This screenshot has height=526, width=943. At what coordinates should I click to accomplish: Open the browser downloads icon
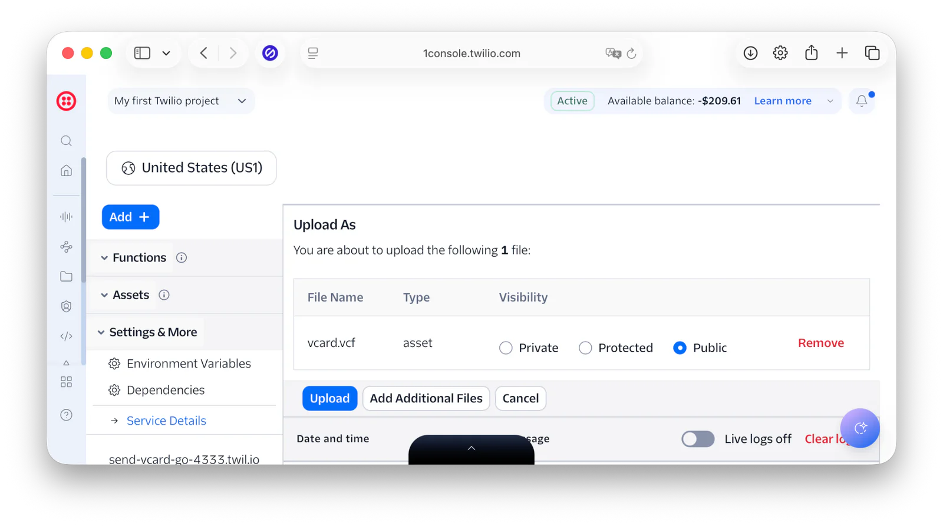pyautogui.click(x=750, y=53)
